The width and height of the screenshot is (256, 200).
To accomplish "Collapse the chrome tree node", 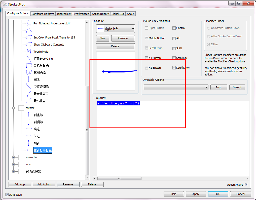I will [13, 108].
